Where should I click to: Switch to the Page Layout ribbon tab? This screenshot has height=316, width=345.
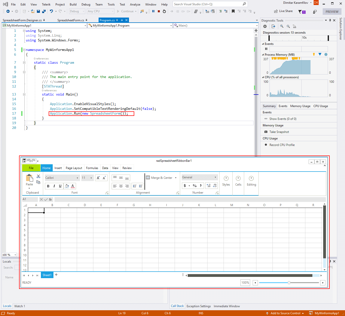click(74, 168)
